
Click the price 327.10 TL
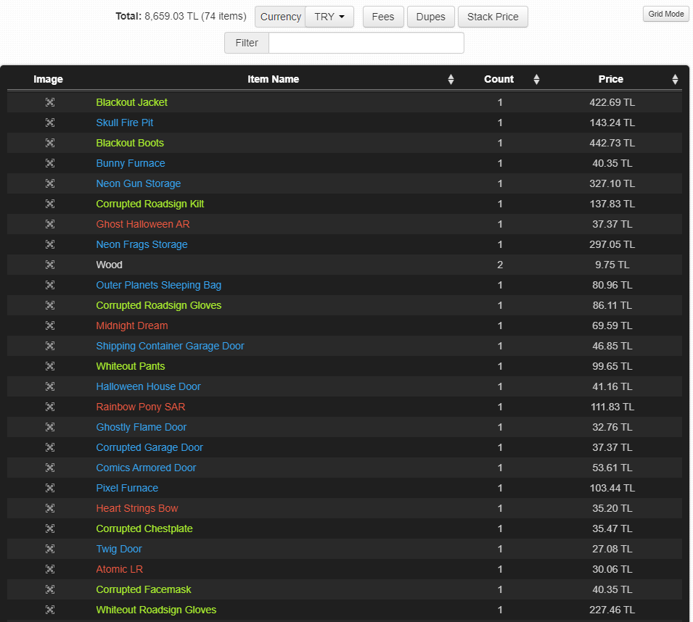click(612, 183)
